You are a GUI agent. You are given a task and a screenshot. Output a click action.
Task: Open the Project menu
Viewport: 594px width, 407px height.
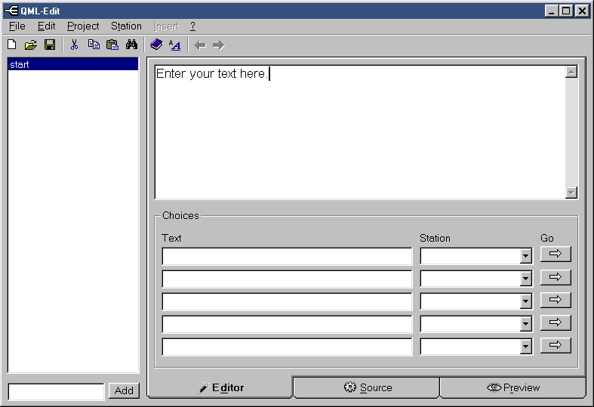[x=83, y=26]
